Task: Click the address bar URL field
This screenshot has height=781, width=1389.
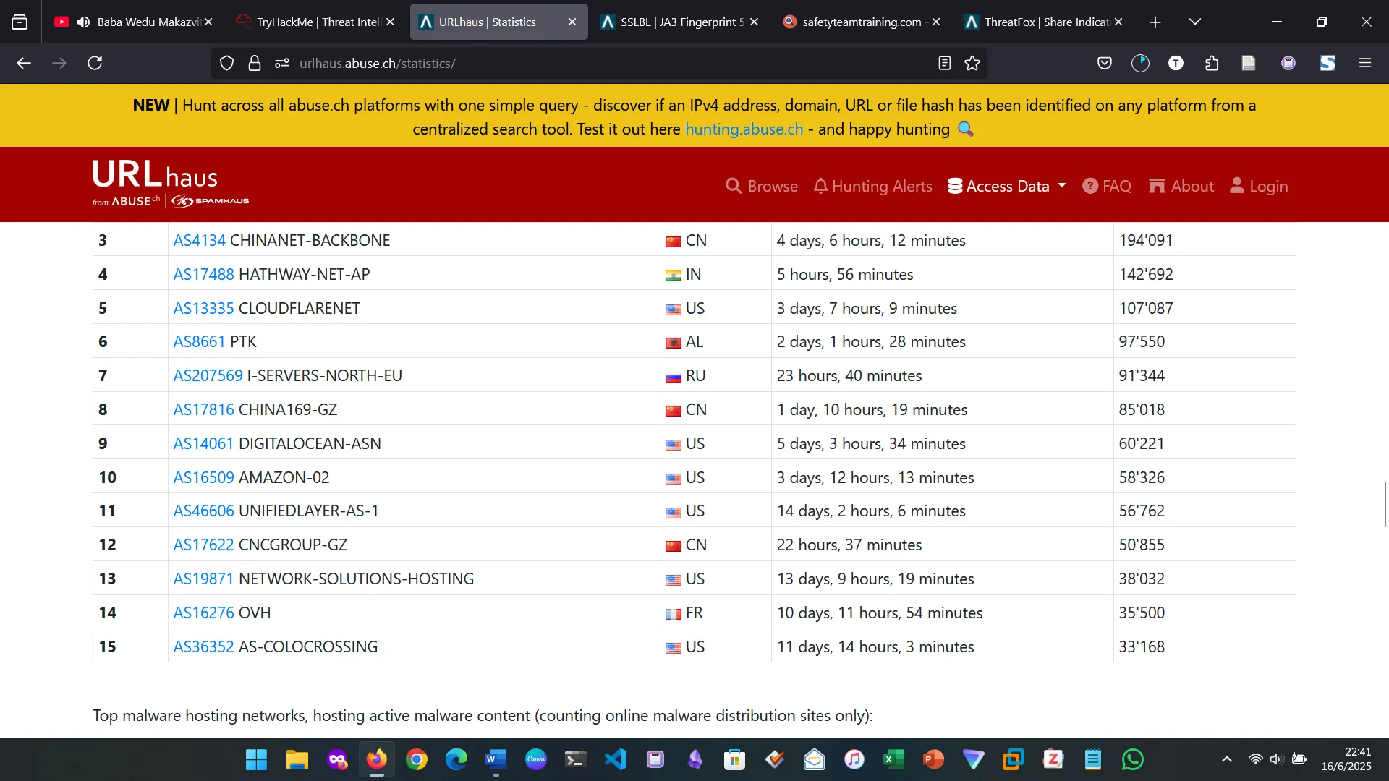Action: tap(579, 64)
